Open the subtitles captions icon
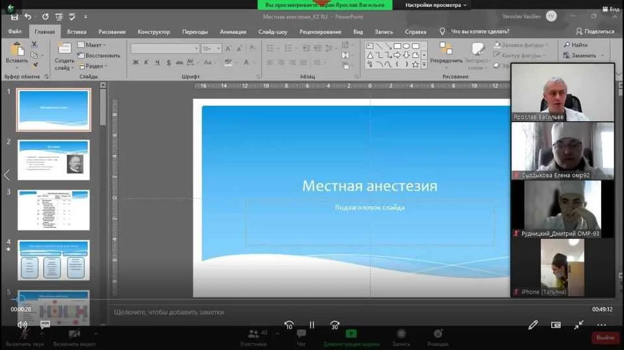Viewport: 624px width, 350px height. point(45,325)
